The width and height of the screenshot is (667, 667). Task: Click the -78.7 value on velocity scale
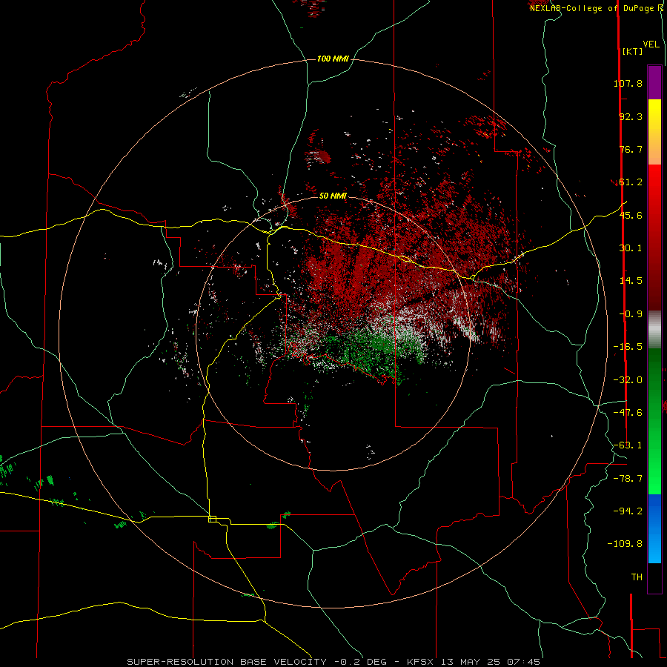click(628, 479)
